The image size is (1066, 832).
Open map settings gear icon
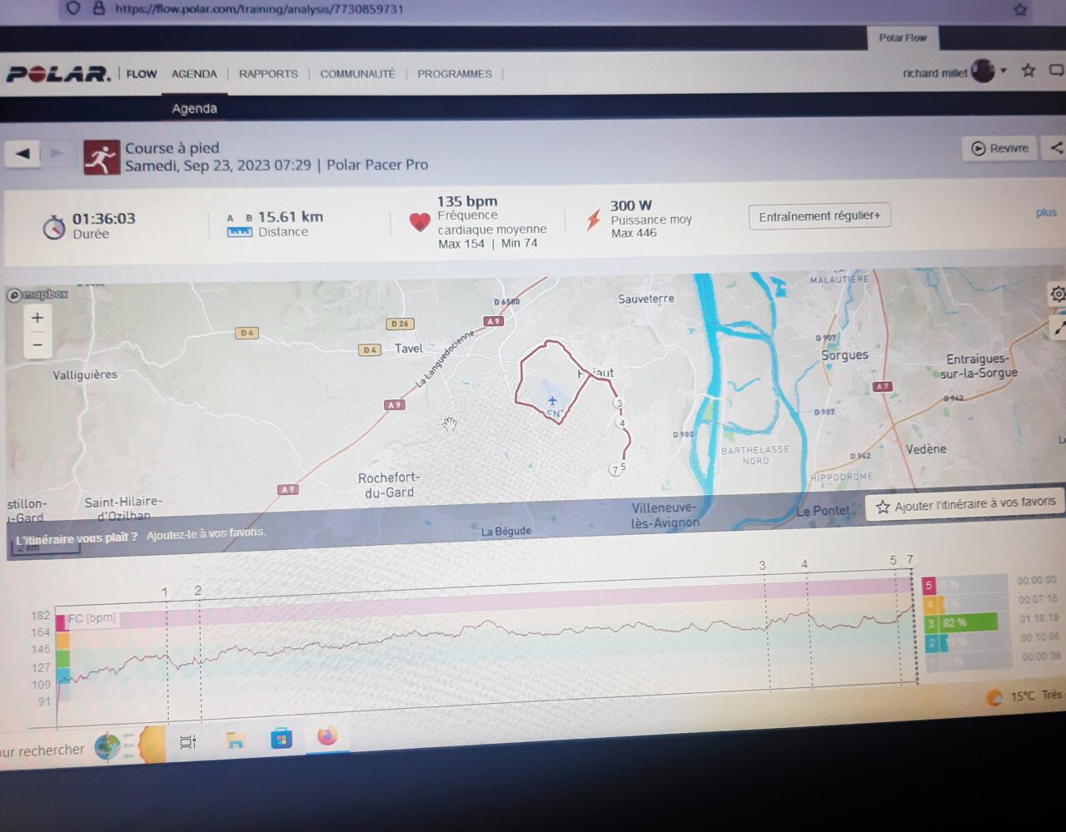pos(1057,294)
